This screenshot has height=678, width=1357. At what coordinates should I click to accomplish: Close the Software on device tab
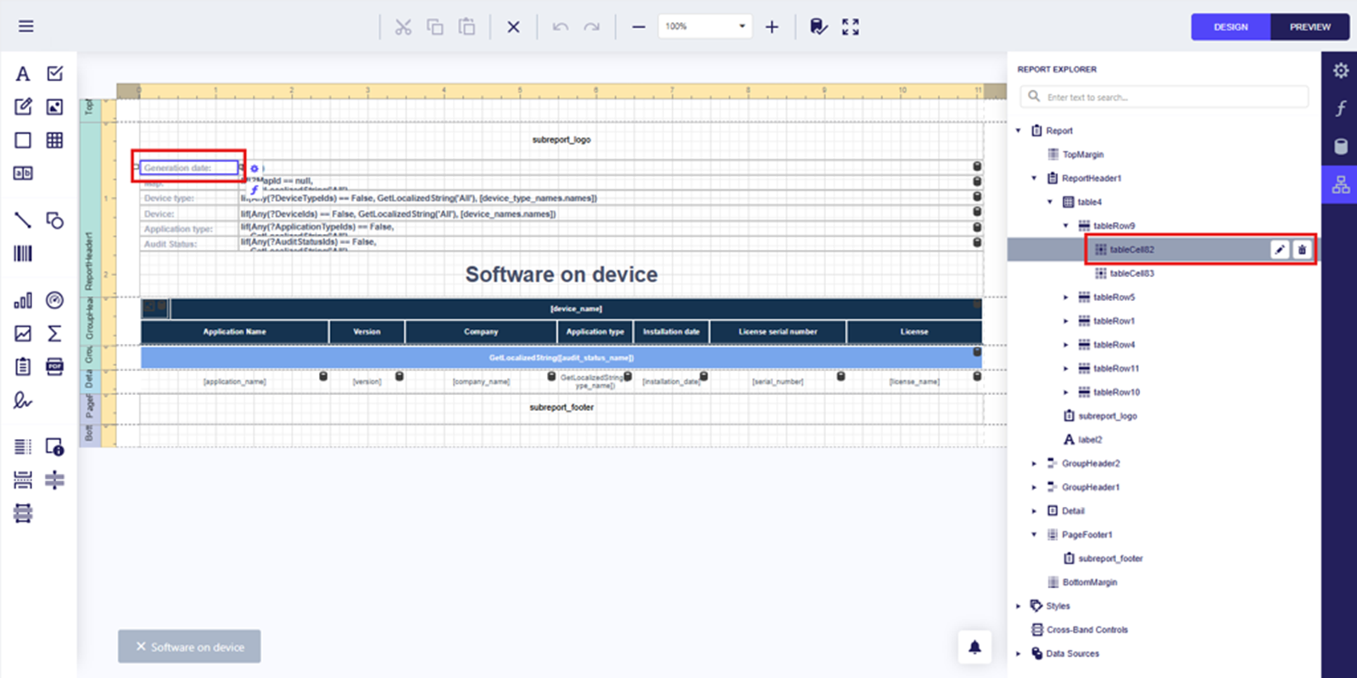coord(141,647)
